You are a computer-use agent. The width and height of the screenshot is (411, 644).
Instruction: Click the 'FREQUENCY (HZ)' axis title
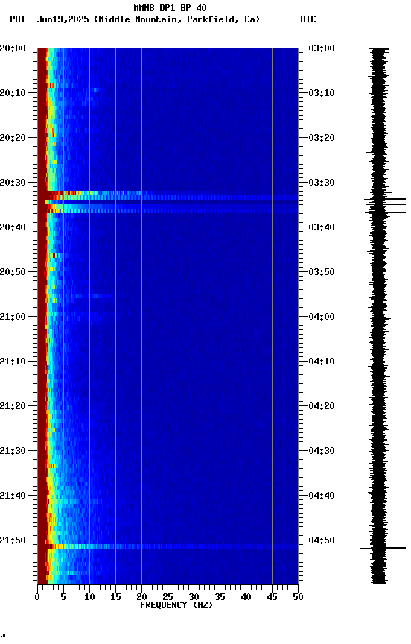tap(176, 605)
